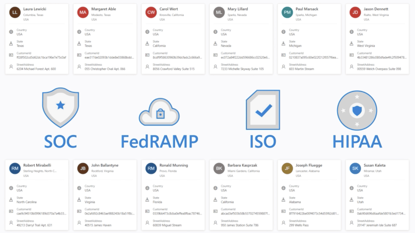Click the HIPAA text label
This screenshot has width=415, height=233.
(x=357, y=142)
